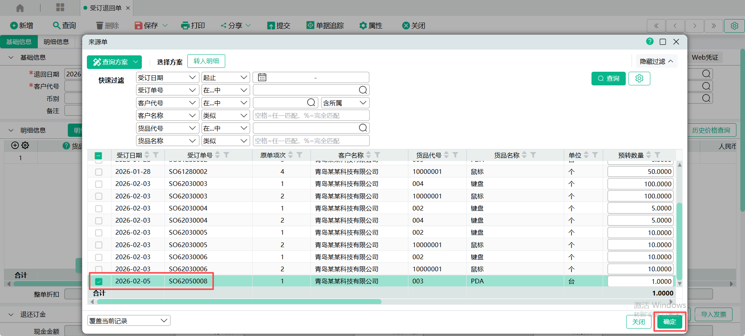Click the filter funnel icon on 客户名称 column
Viewport: 745px width, 336px height.
(x=377, y=155)
